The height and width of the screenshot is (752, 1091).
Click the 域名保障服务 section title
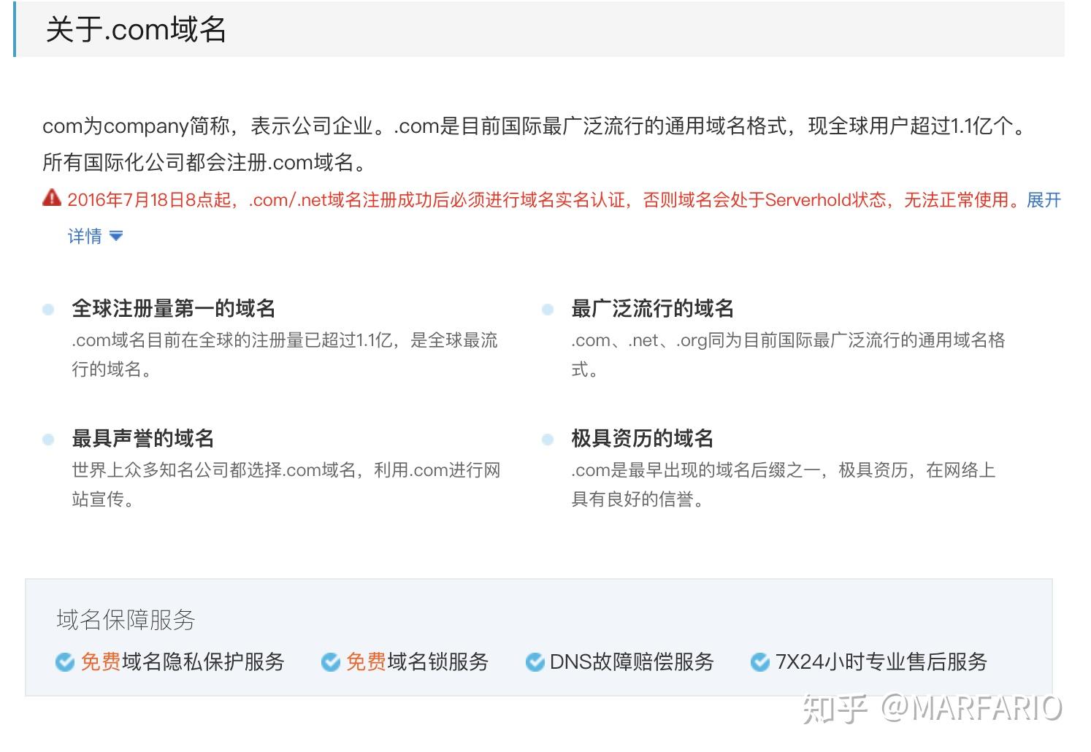coord(126,620)
